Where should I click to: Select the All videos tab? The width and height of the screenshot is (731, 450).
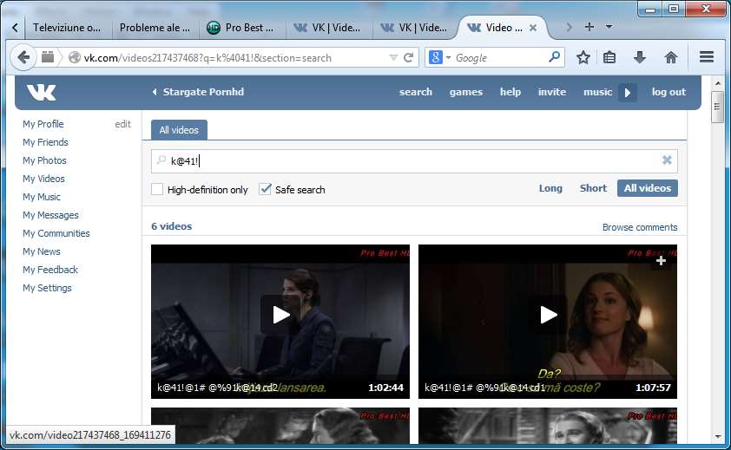(179, 130)
